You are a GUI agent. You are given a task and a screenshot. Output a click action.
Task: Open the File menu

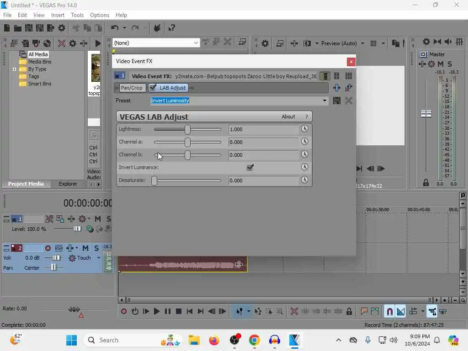coord(7,15)
